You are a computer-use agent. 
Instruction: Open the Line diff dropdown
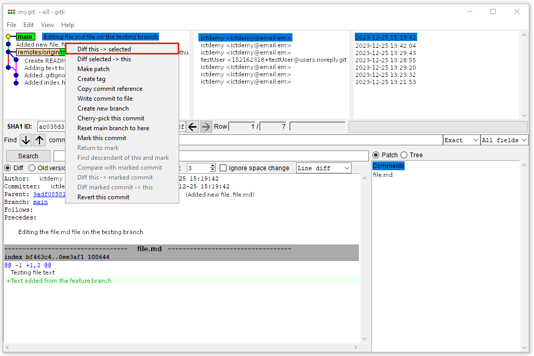(x=323, y=168)
